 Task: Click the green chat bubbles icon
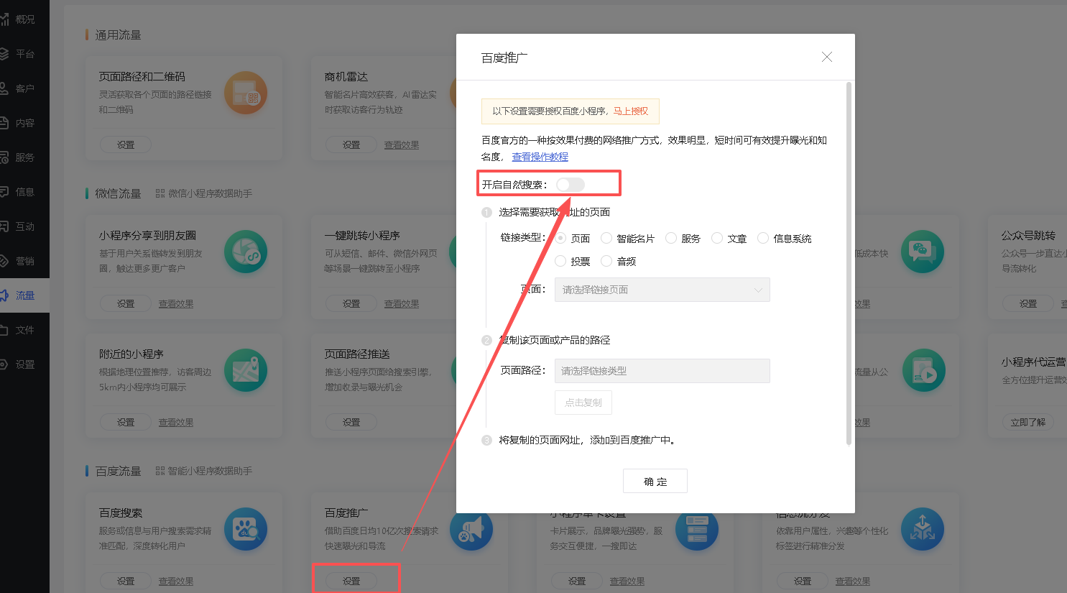(x=923, y=252)
